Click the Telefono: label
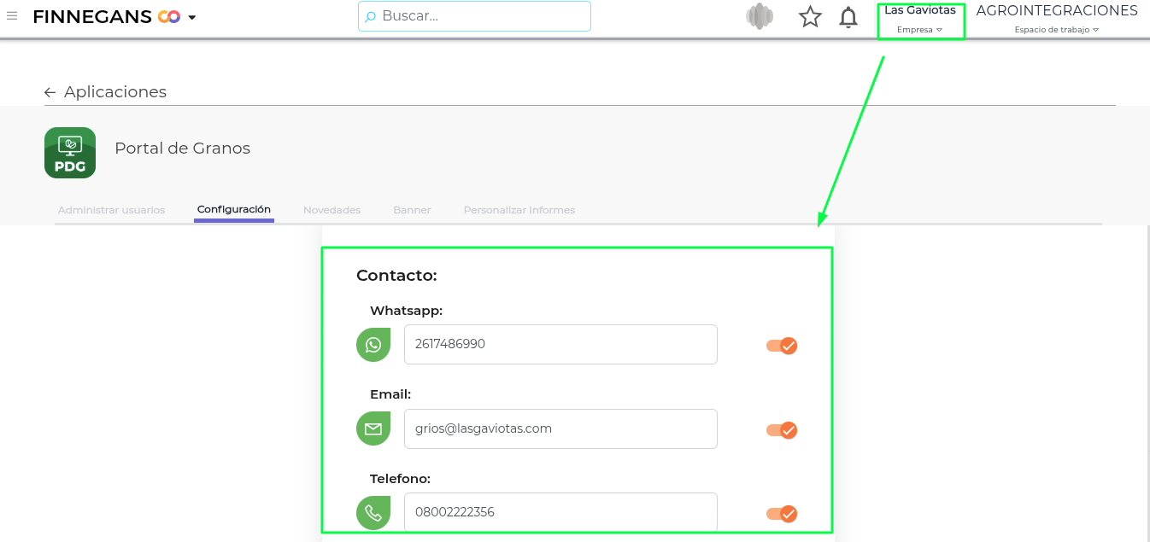 (400, 479)
